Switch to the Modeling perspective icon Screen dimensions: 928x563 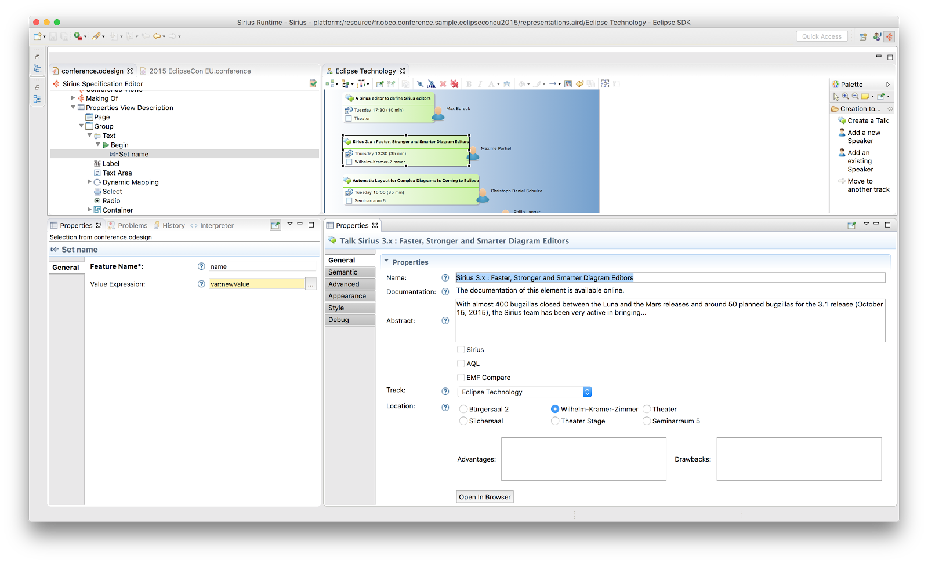coord(877,36)
